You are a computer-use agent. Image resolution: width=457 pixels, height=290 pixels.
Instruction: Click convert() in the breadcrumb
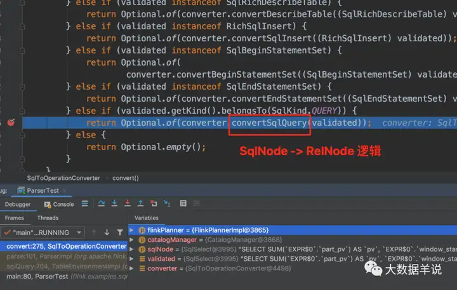126,178
